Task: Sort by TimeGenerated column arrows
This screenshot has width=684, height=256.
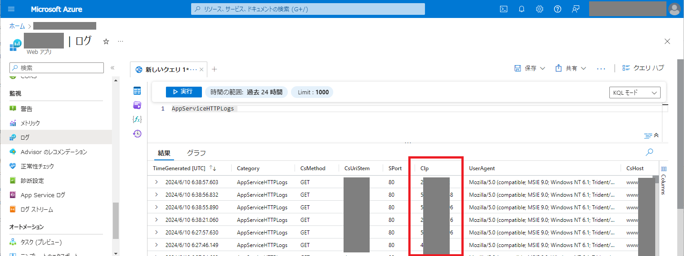Action: point(213,168)
